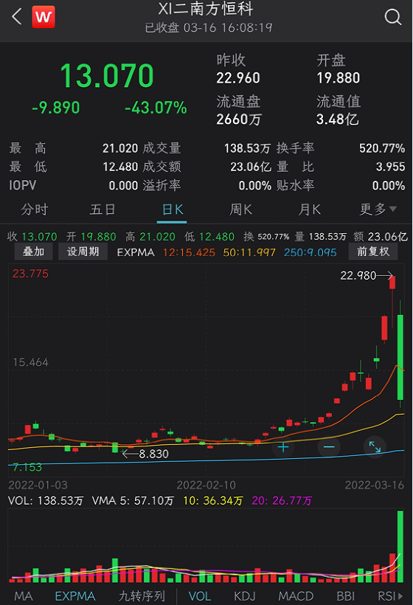
Task: Tap the 前复权 adjustment button
Action: point(373,252)
